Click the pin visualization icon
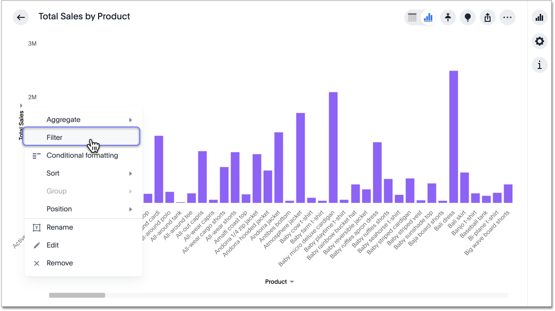555x311 pixels. (x=448, y=17)
